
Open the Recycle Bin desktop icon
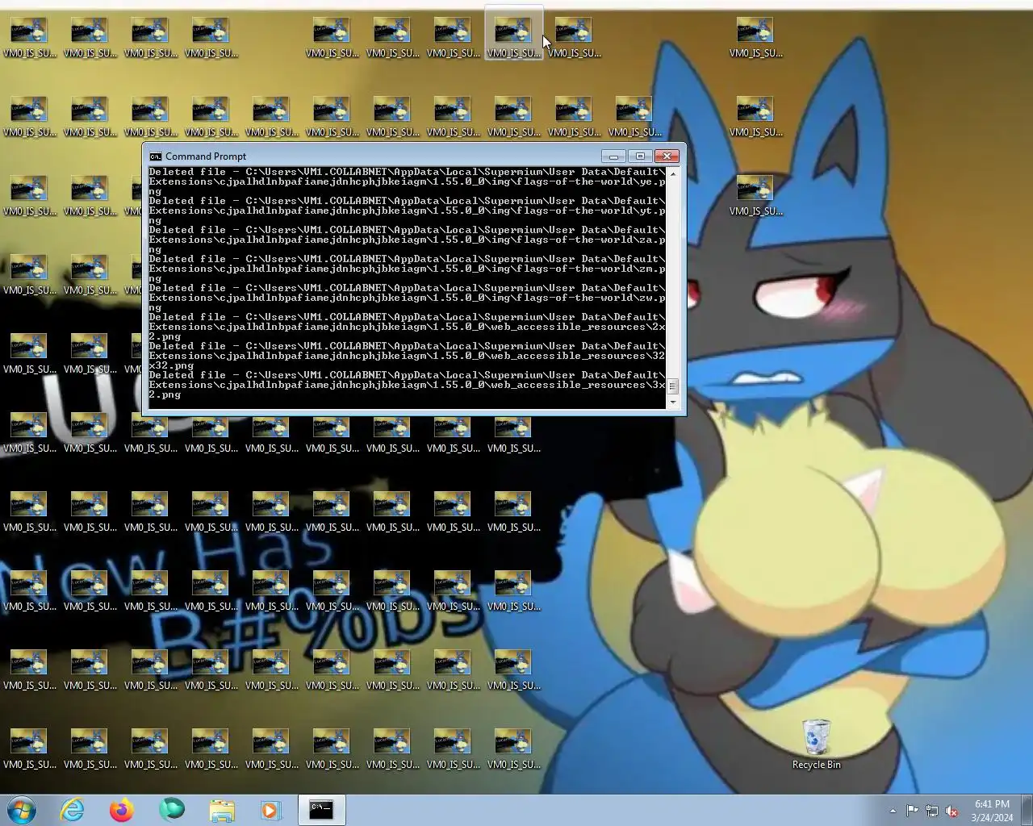(816, 744)
